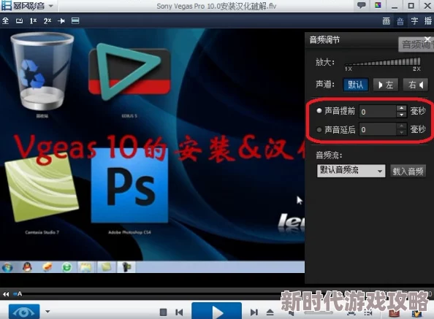Open the 字 subtitle settings tab
The image size is (434, 319).
[414, 21]
